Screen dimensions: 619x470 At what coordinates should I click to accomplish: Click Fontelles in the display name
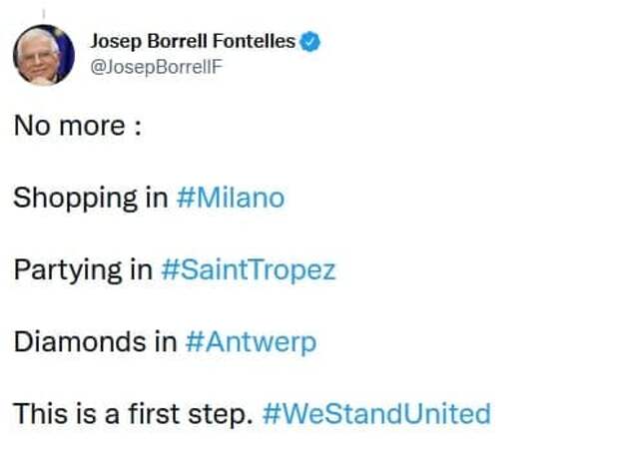[254, 41]
